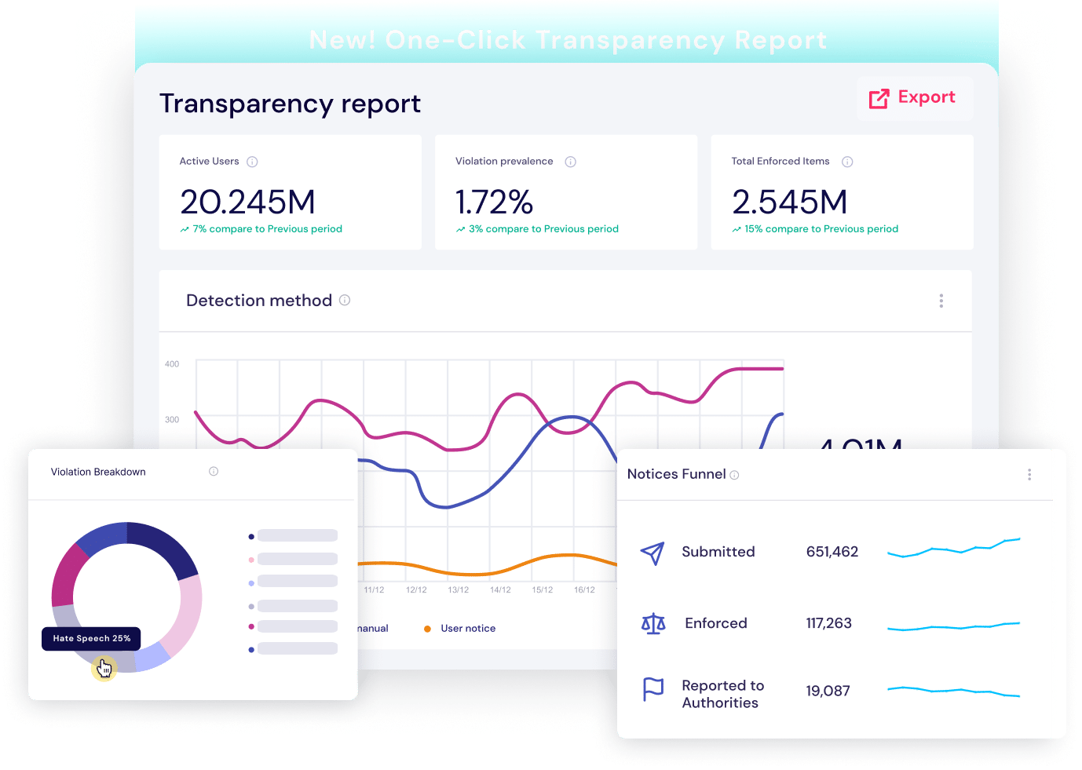Select the 117,263 Enforced value
This screenshot has width=1082, height=770.
tap(828, 623)
